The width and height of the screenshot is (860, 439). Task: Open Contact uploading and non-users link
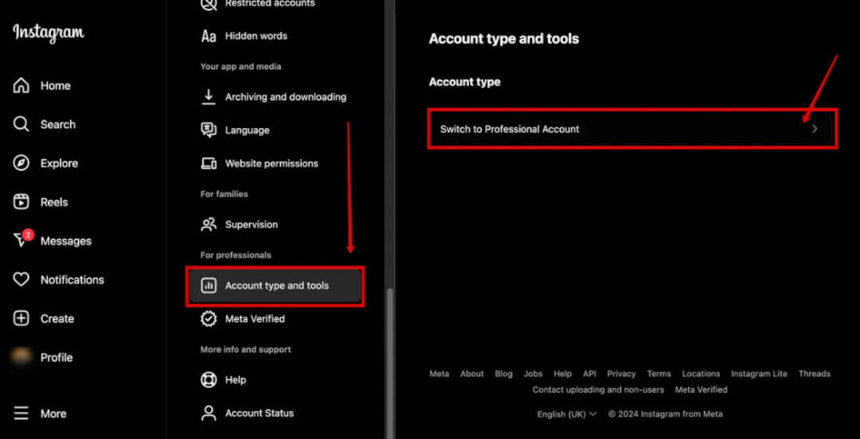pos(598,390)
